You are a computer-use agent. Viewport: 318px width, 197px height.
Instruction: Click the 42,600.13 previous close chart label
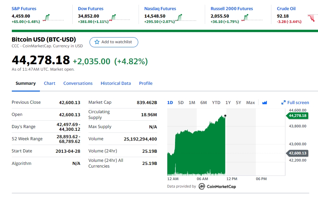(x=297, y=153)
